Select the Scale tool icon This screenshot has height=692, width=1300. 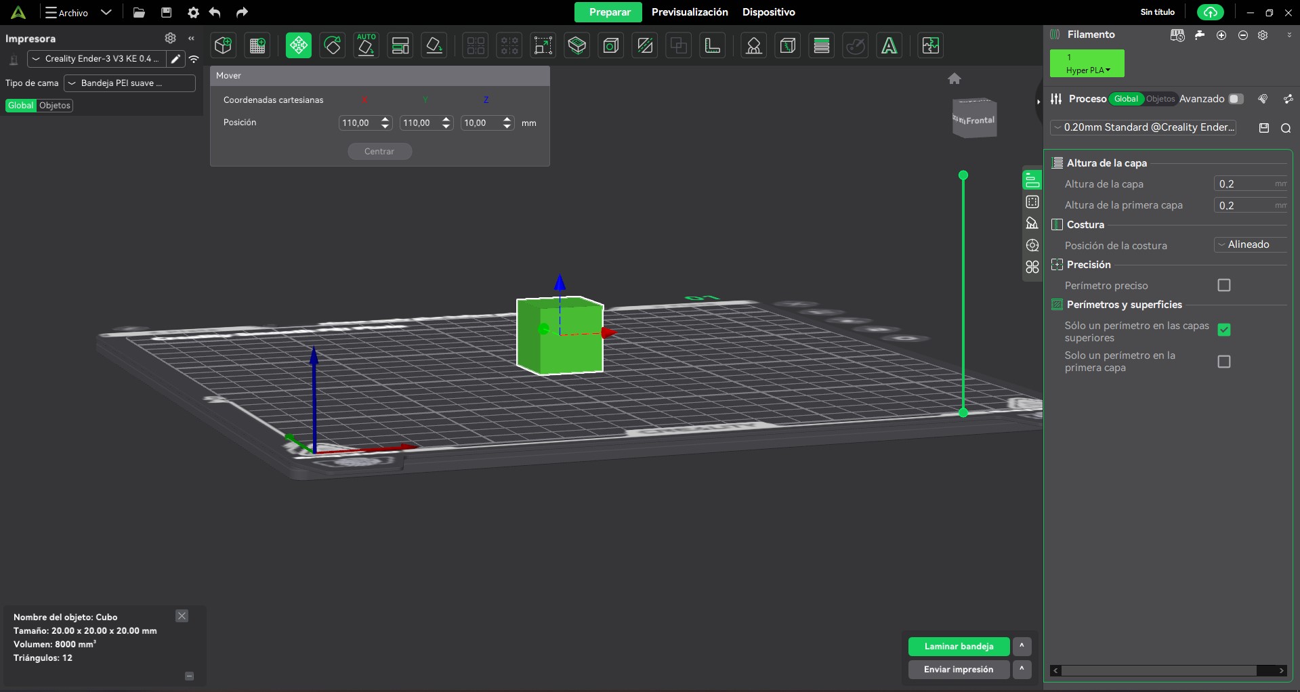tap(543, 45)
